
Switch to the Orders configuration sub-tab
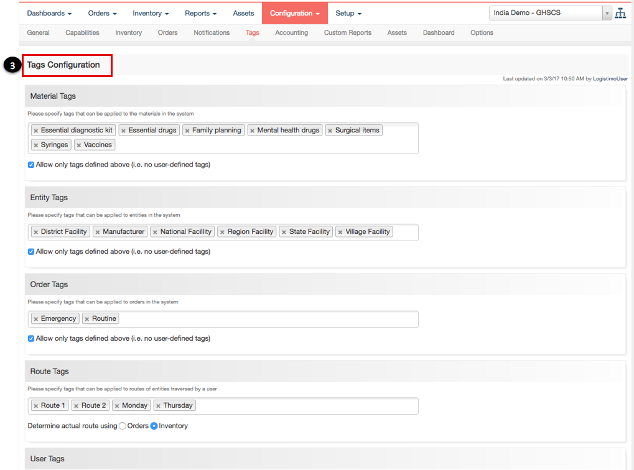pos(167,33)
